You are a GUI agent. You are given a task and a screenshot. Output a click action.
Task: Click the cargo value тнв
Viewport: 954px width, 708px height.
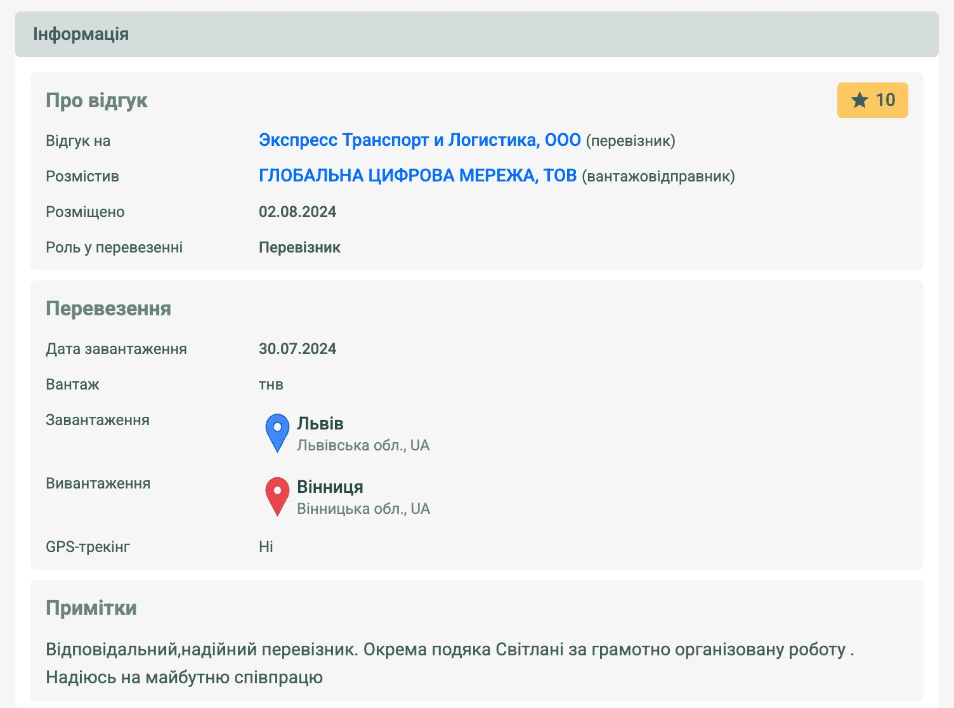tap(271, 384)
